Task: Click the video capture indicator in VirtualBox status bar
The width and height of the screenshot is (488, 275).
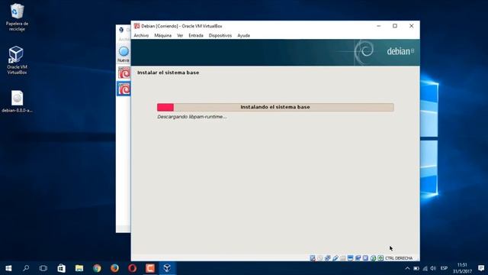Action: point(358,258)
